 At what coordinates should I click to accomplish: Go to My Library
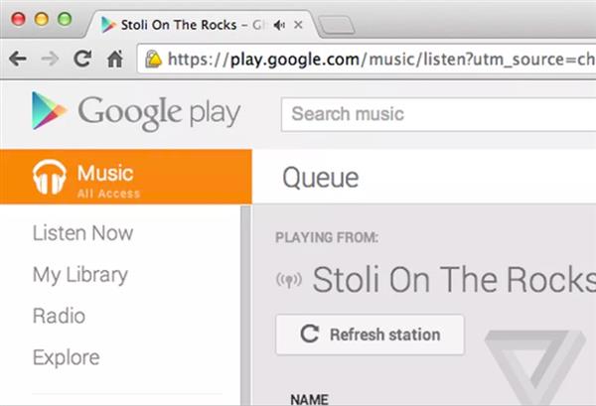click(x=80, y=275)
